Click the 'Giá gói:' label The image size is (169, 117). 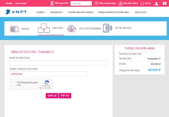point(123,64)
